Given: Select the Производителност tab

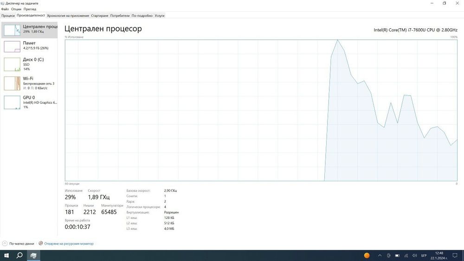Looking at the screenshot, I should [x=31, y=15].
